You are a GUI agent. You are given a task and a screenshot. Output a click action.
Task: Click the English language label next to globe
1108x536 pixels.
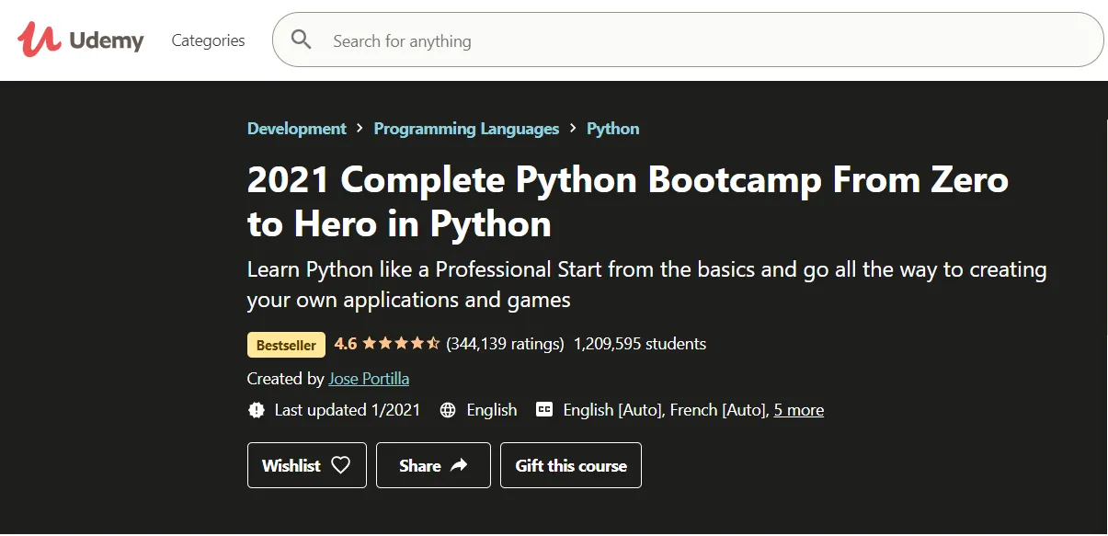(492, 410)
